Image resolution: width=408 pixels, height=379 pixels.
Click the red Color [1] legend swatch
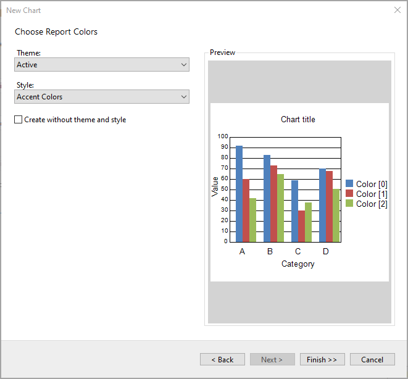tap(349, 193)
